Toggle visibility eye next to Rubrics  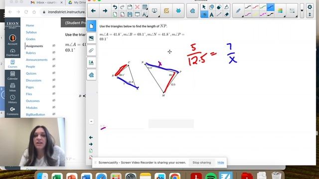tap(54, 52)
